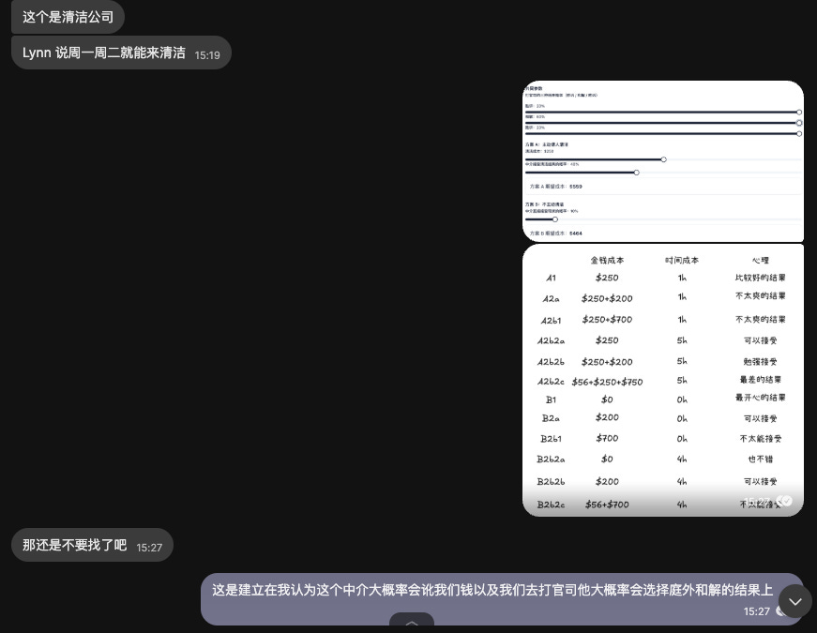
Task: Click '勉强接受' in the A2b2b row
Action: 760,362
